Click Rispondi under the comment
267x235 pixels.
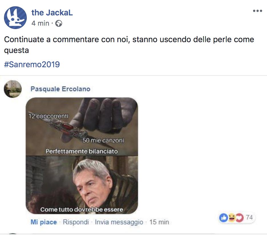[x=76, y=222]
